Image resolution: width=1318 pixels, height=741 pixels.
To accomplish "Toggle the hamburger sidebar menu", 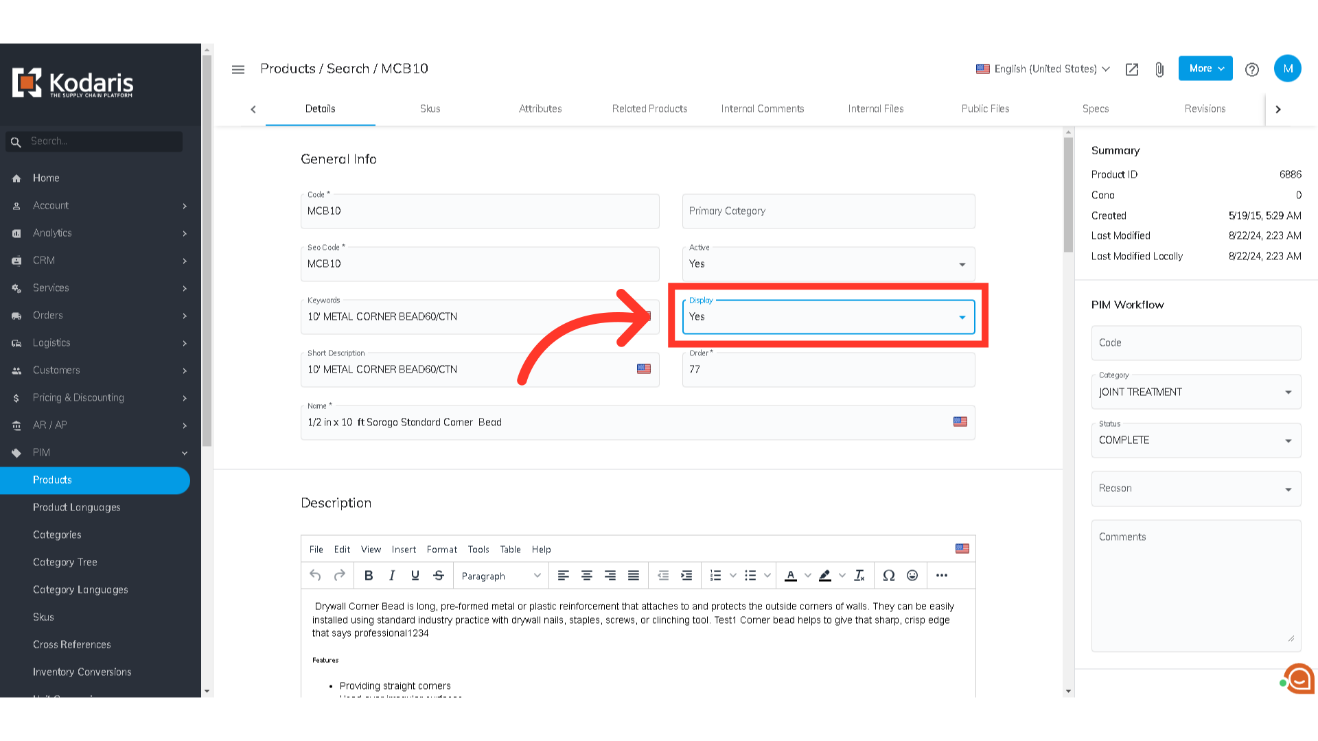I will pyautogui.click(x=238, y=69).
